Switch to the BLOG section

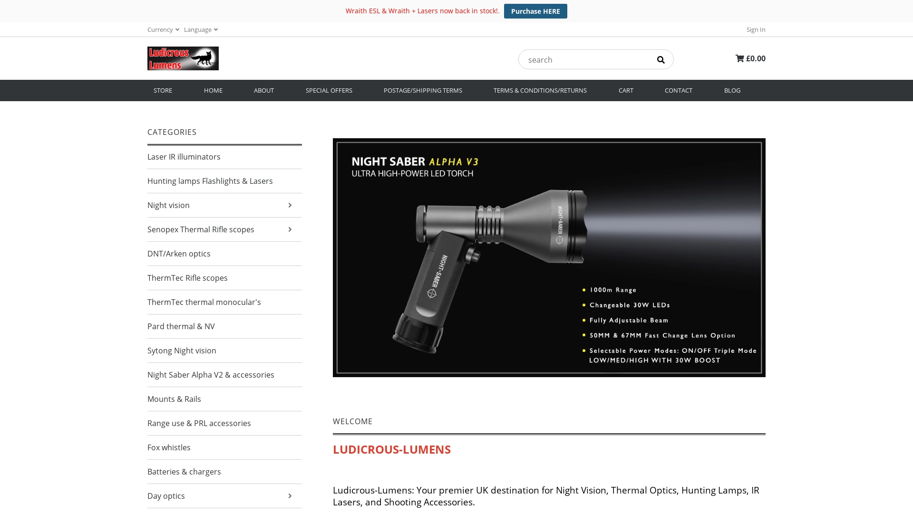point(732,90)
